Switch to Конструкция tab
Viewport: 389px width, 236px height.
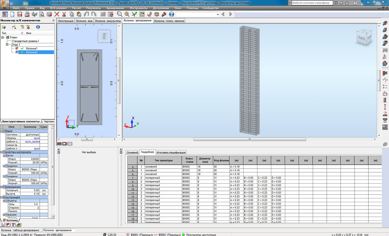pos(66,21)
